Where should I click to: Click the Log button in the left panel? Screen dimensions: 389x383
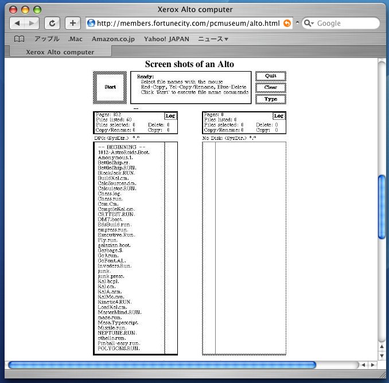point(170,116)
